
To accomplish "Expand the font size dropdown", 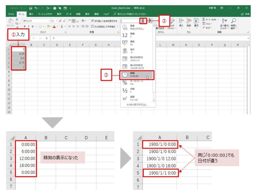I will pos(55,21).
